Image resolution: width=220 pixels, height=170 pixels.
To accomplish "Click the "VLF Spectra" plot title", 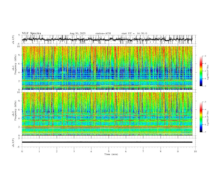I will (31, 33).
